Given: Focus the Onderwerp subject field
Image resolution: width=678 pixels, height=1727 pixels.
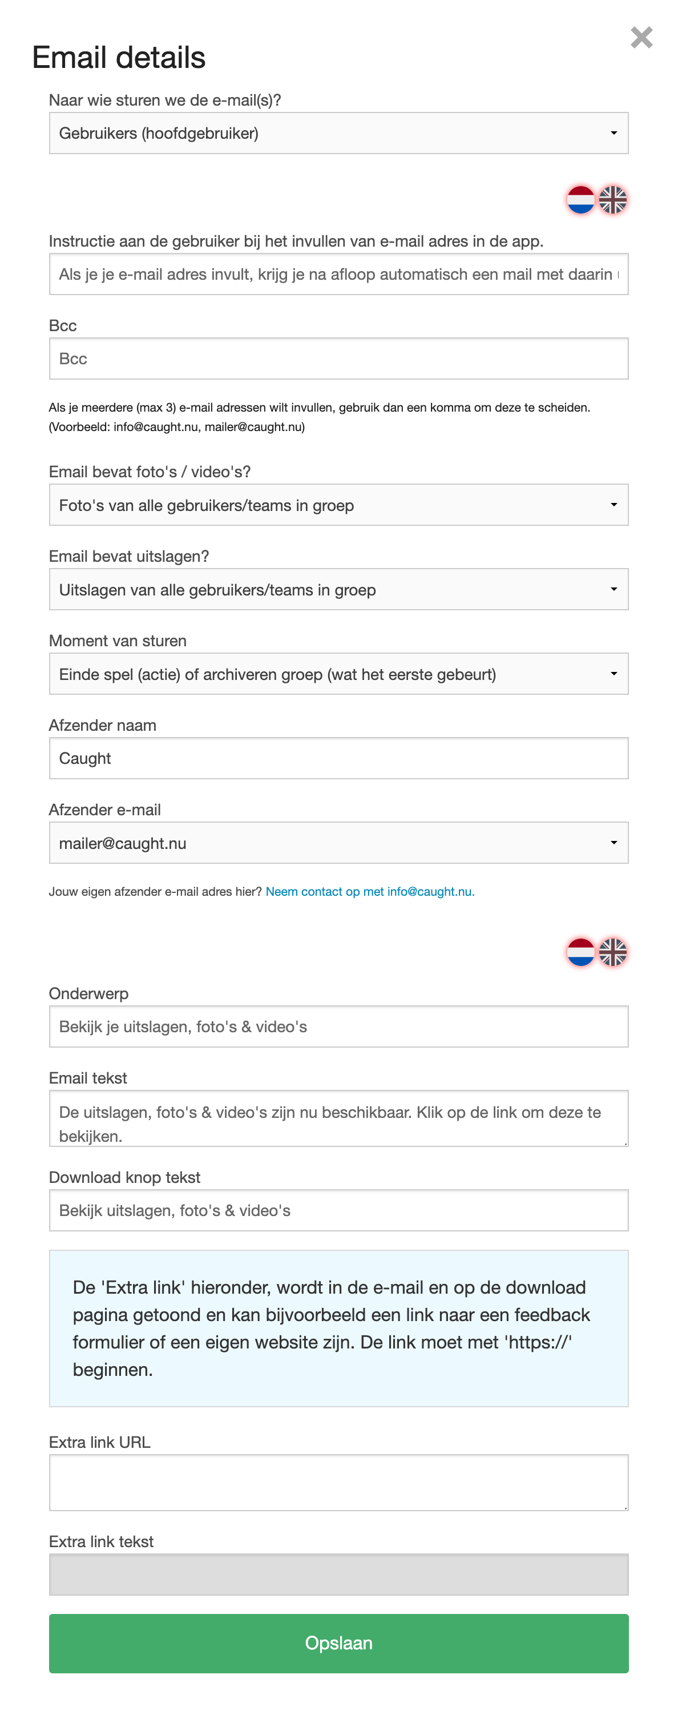Looking at the screenshot, I should [338, 1026].
